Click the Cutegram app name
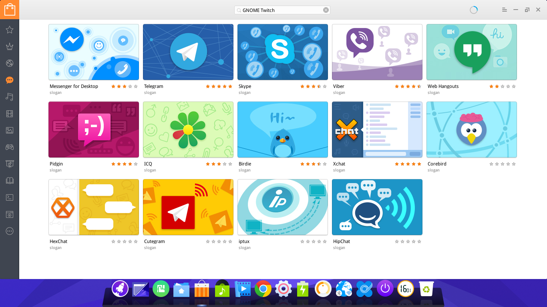The image size is (547, 307). click(x=155, y=241)
